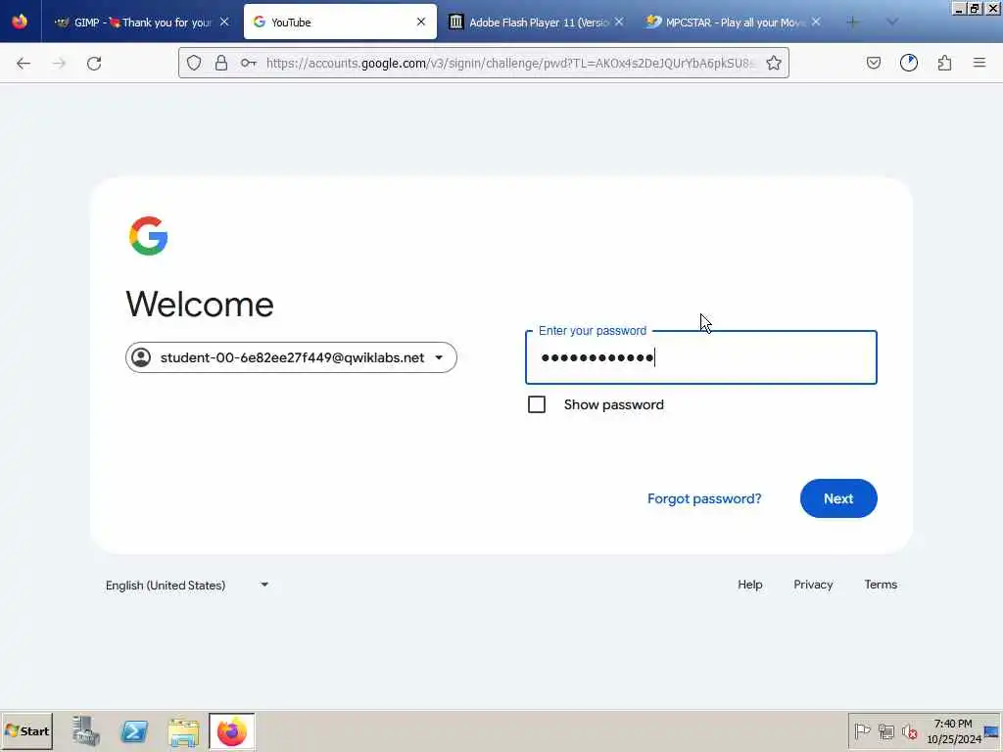Screen dimensions: 1003x752
Task: Close the Adobe Flash Player tab
Action: pos(619,22)
